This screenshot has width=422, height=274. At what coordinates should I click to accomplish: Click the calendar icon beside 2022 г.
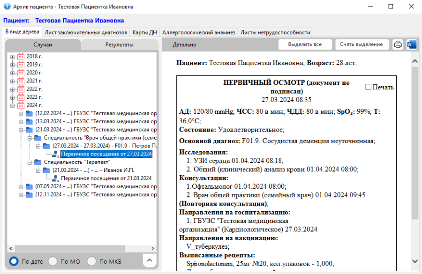(x=21, y=89)
